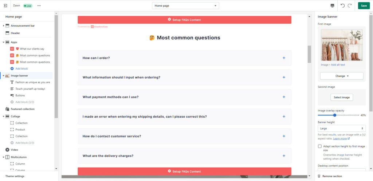Viewport: 373px width, 181px height.
Task: Click the What our clients say app icon
Action: (x=12, y=49)
